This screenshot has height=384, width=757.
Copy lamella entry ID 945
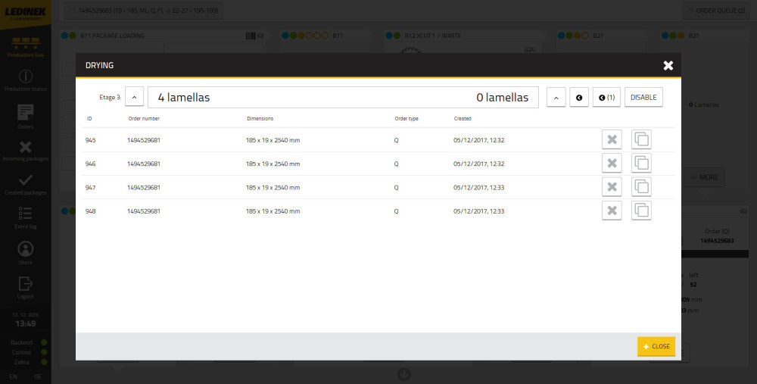641,140
